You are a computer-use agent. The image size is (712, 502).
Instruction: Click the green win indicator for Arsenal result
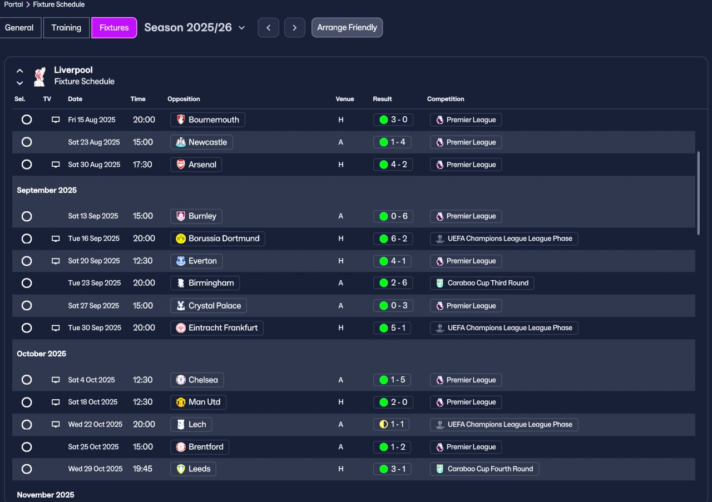point(383,165)
